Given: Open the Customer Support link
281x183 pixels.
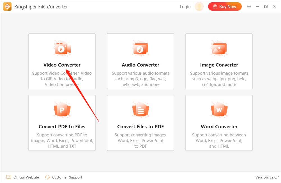Looking at the screenshot, I should click(x=67, y=177).
